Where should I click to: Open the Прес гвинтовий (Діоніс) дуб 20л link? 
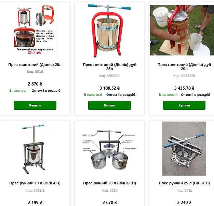[184, 67]
